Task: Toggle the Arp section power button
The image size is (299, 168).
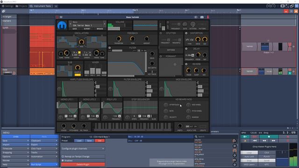Action: pos(168,22)
